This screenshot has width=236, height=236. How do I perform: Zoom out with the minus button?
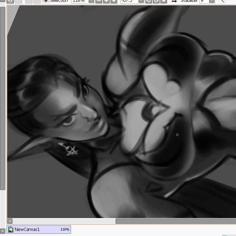(x=99, y=1)
